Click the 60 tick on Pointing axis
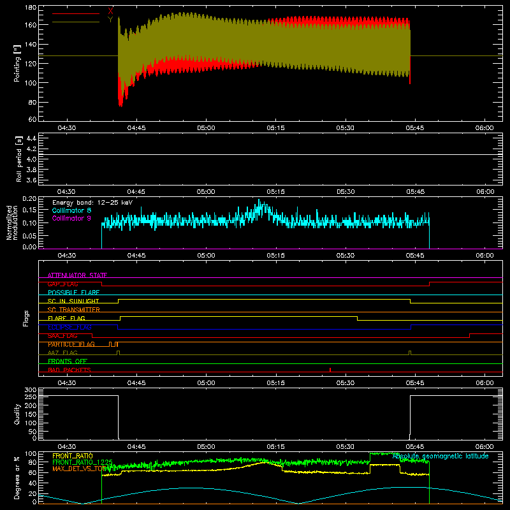Screen dimensions: 510x510 tap(33, 119)
